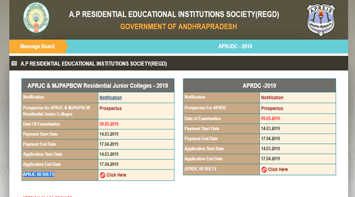
Task: Click the Andhra Pradesh government emblem logo
Action: point(36,19)
